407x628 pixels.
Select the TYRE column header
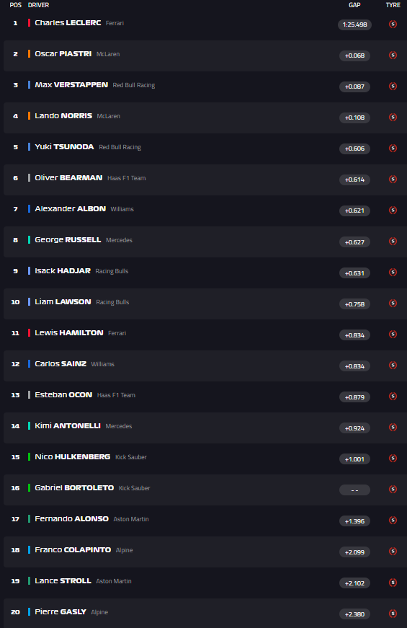tap(393, 5)
